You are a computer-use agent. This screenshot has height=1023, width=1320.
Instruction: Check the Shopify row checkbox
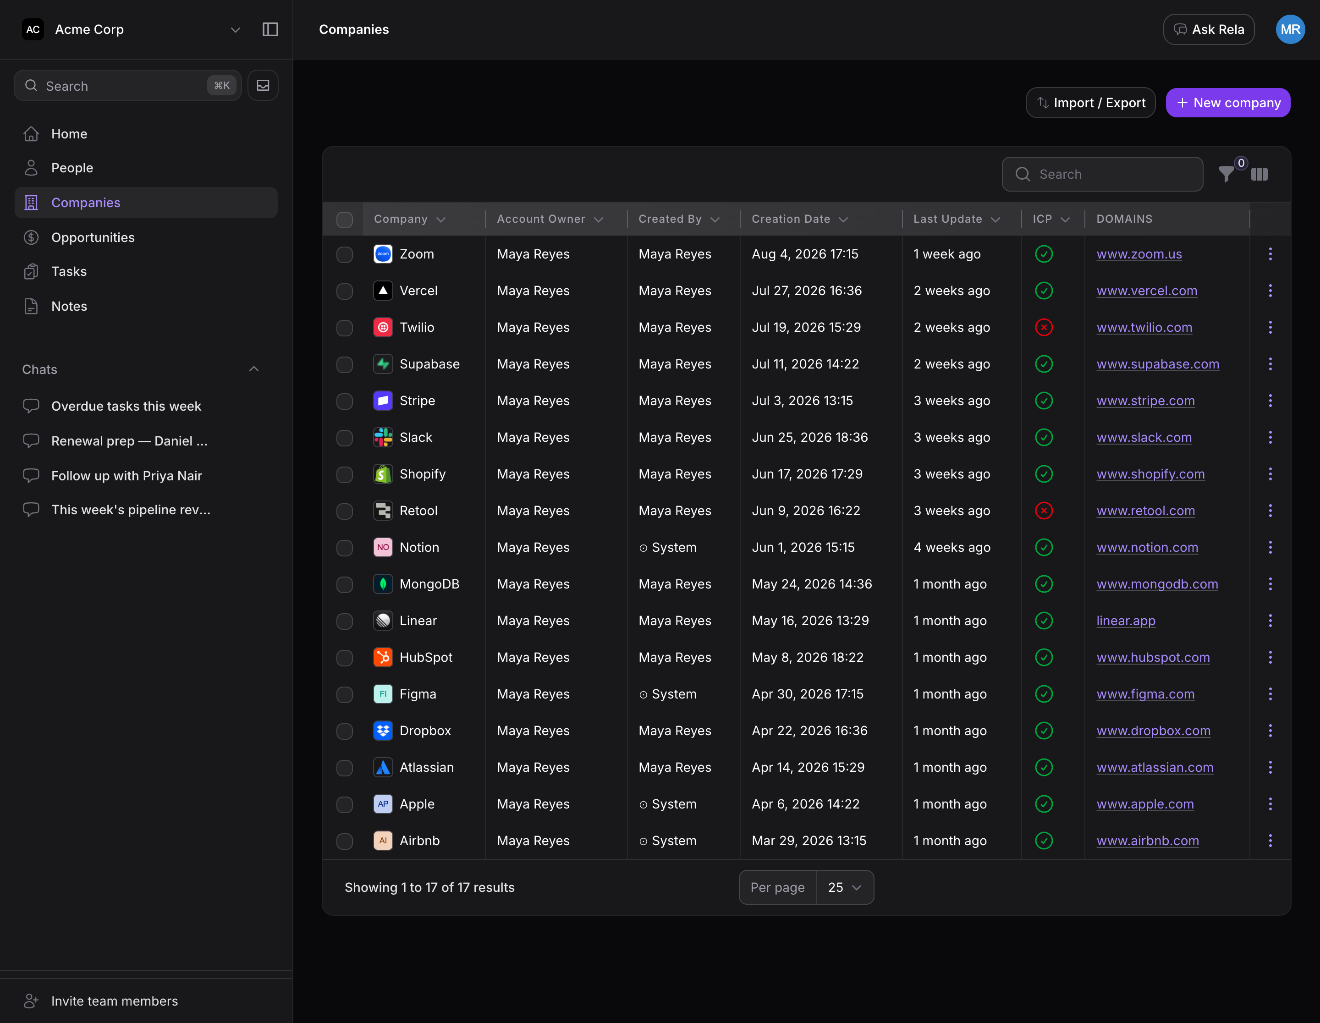345,474
